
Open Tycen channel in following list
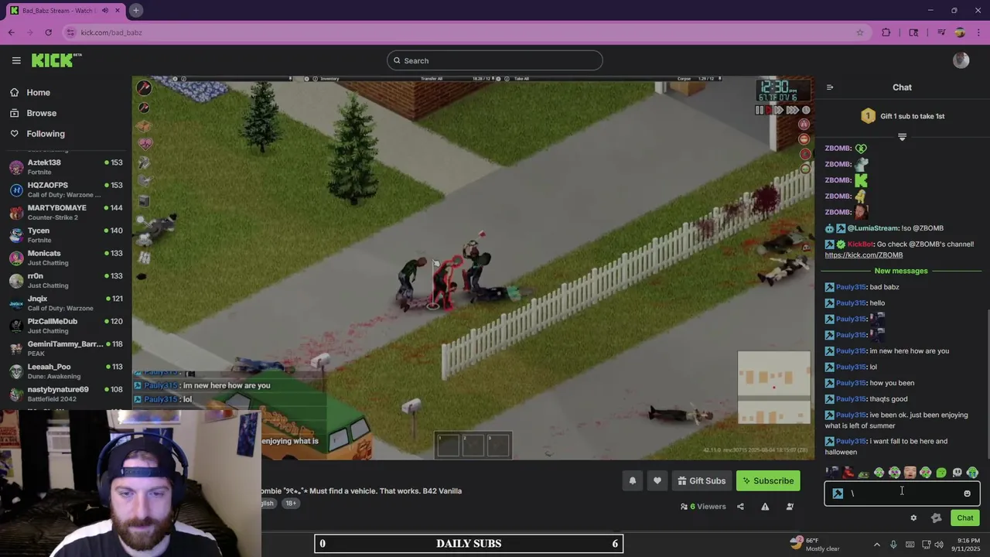pos(66,235)
